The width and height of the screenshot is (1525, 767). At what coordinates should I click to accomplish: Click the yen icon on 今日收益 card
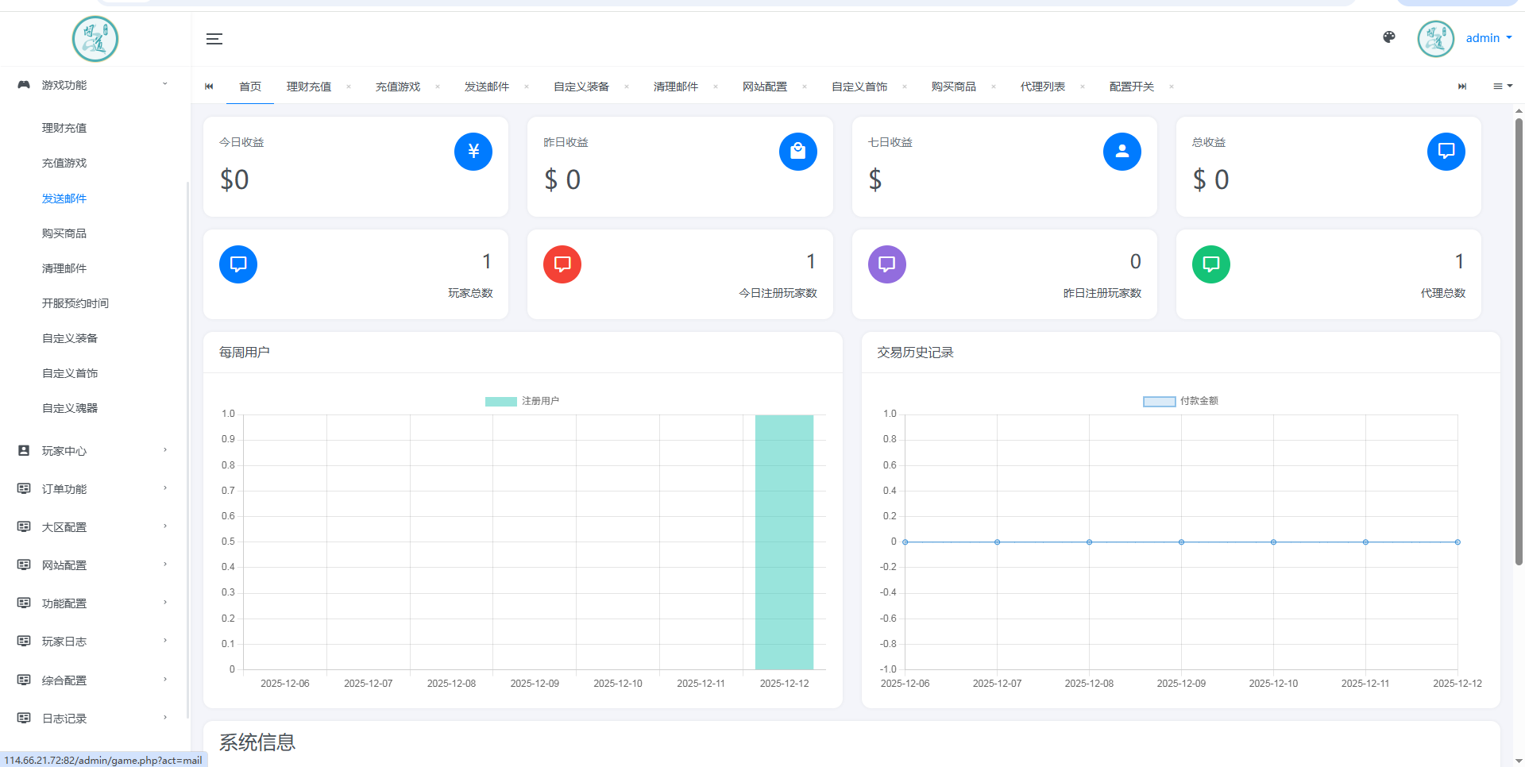click(473, 152)
